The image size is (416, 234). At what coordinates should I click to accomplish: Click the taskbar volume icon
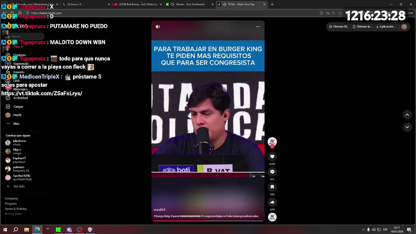coord(373,230)
